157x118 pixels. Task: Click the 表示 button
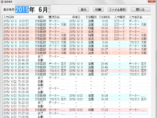click(83, 10)
